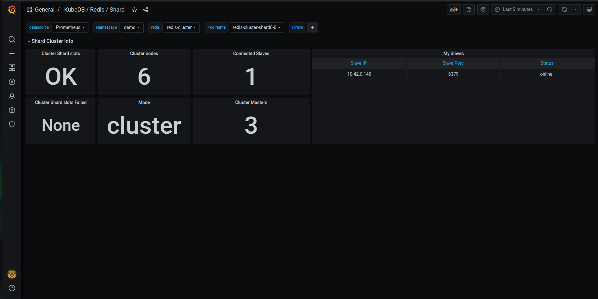598x299 pixels.
Task: Open the Cluster nodes panel title menu
Action: coord(144,53)
